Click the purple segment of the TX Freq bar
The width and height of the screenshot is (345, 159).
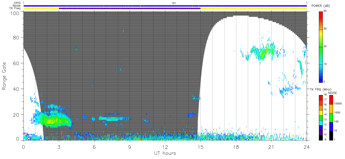pyautogui.click(x=130, y=8)
